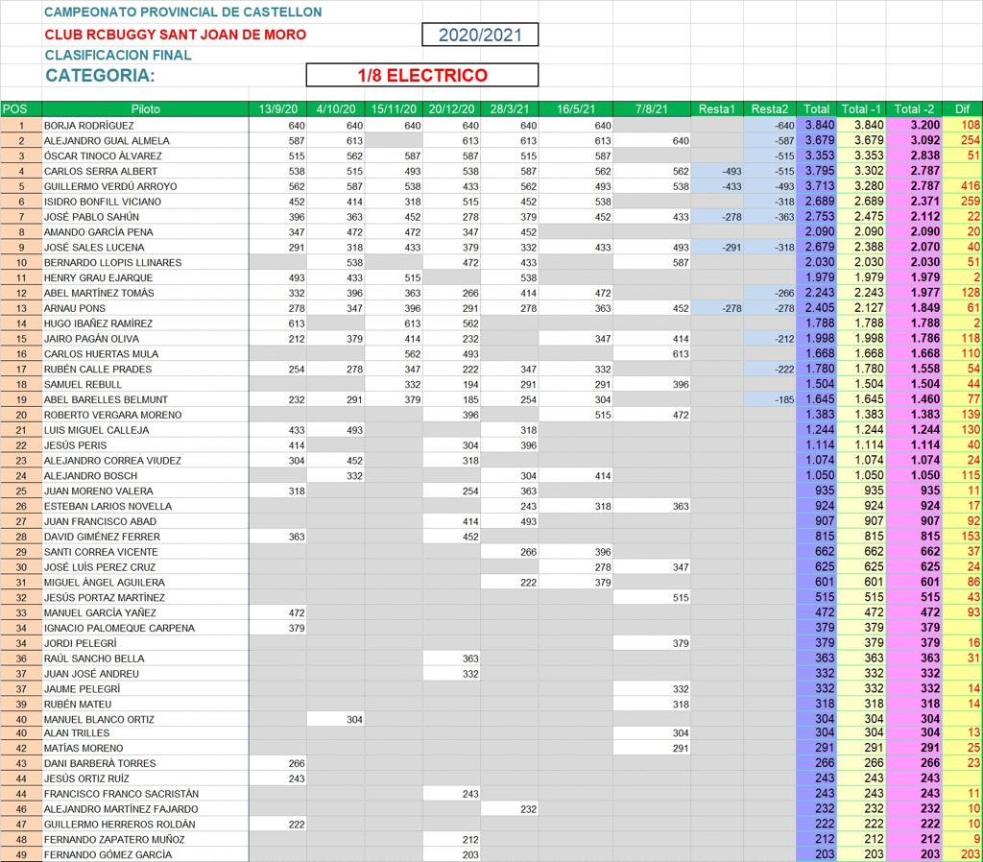Select pilot name ÓSCAR TINOCO ÁLVAREZ
Image resolution: width=983 pixels, height=862 pixels.
(103, 156)
